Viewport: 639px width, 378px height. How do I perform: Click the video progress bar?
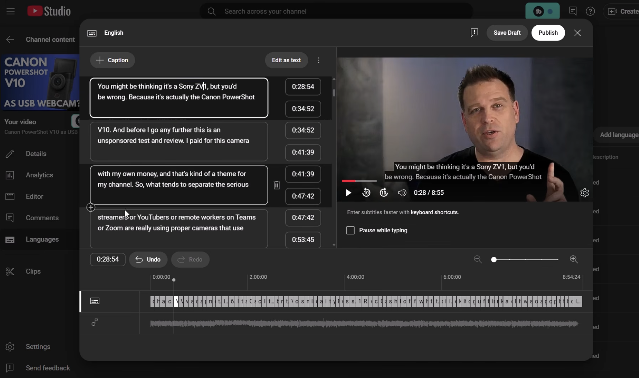(359, 181)
